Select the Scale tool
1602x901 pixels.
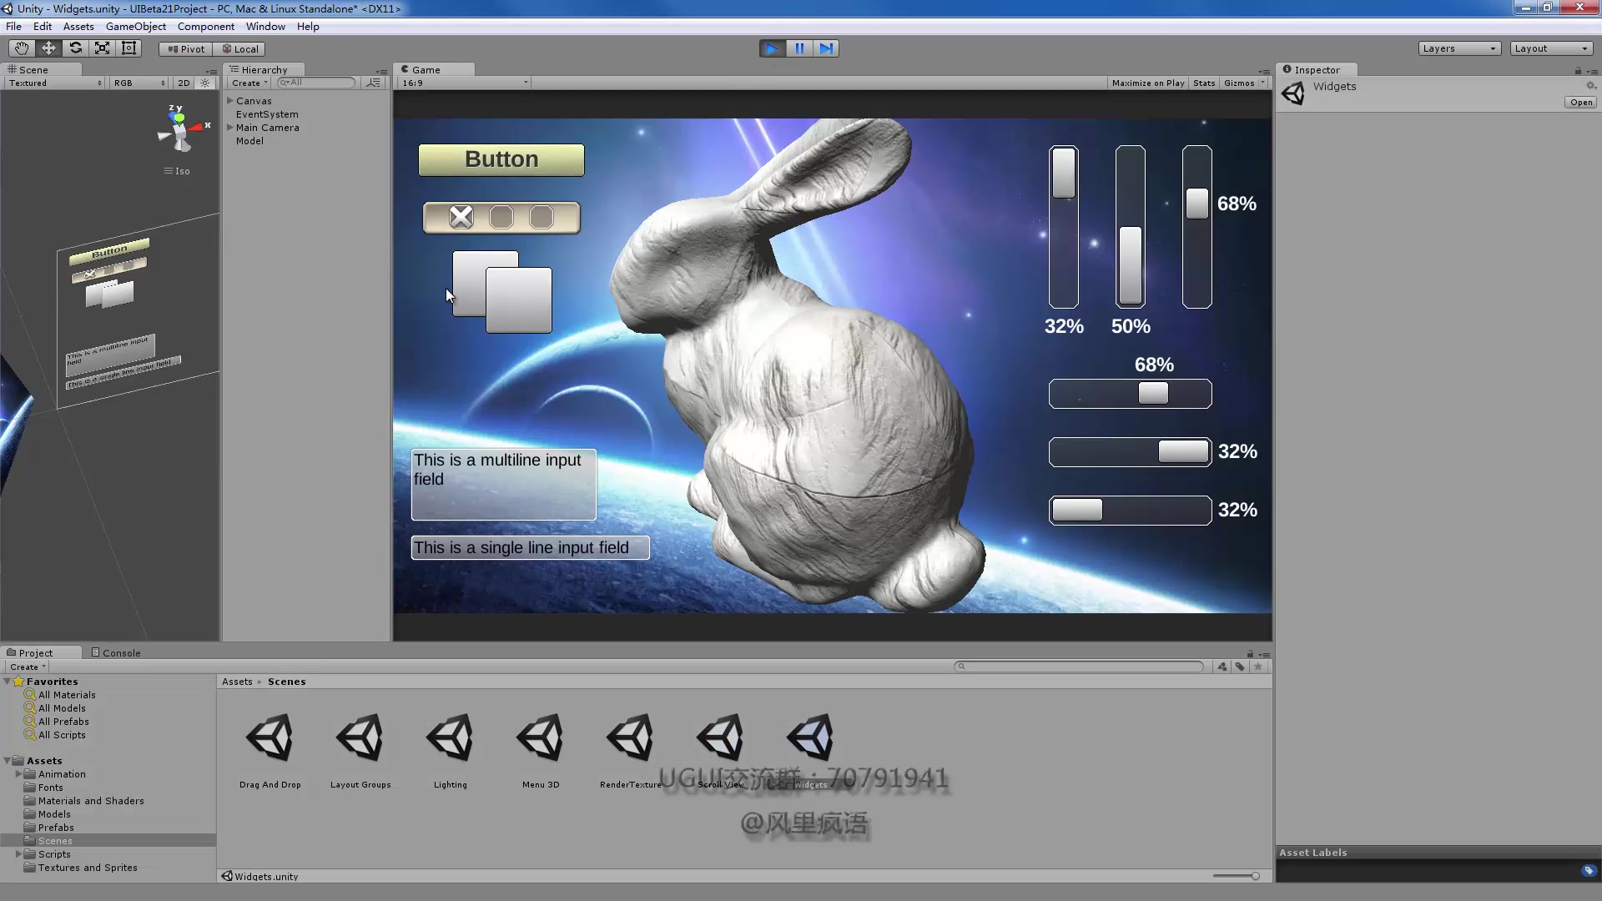tap(102, 48)
